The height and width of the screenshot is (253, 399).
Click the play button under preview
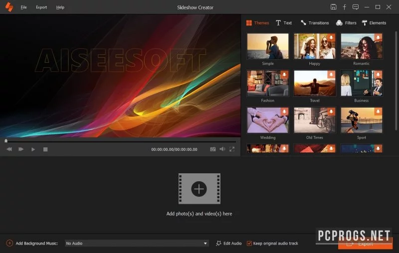(33, 149)
